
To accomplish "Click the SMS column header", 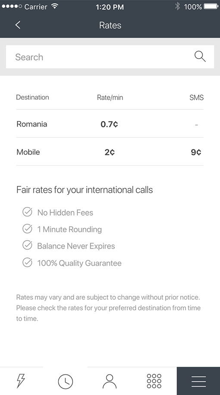I will pos(196,97).
